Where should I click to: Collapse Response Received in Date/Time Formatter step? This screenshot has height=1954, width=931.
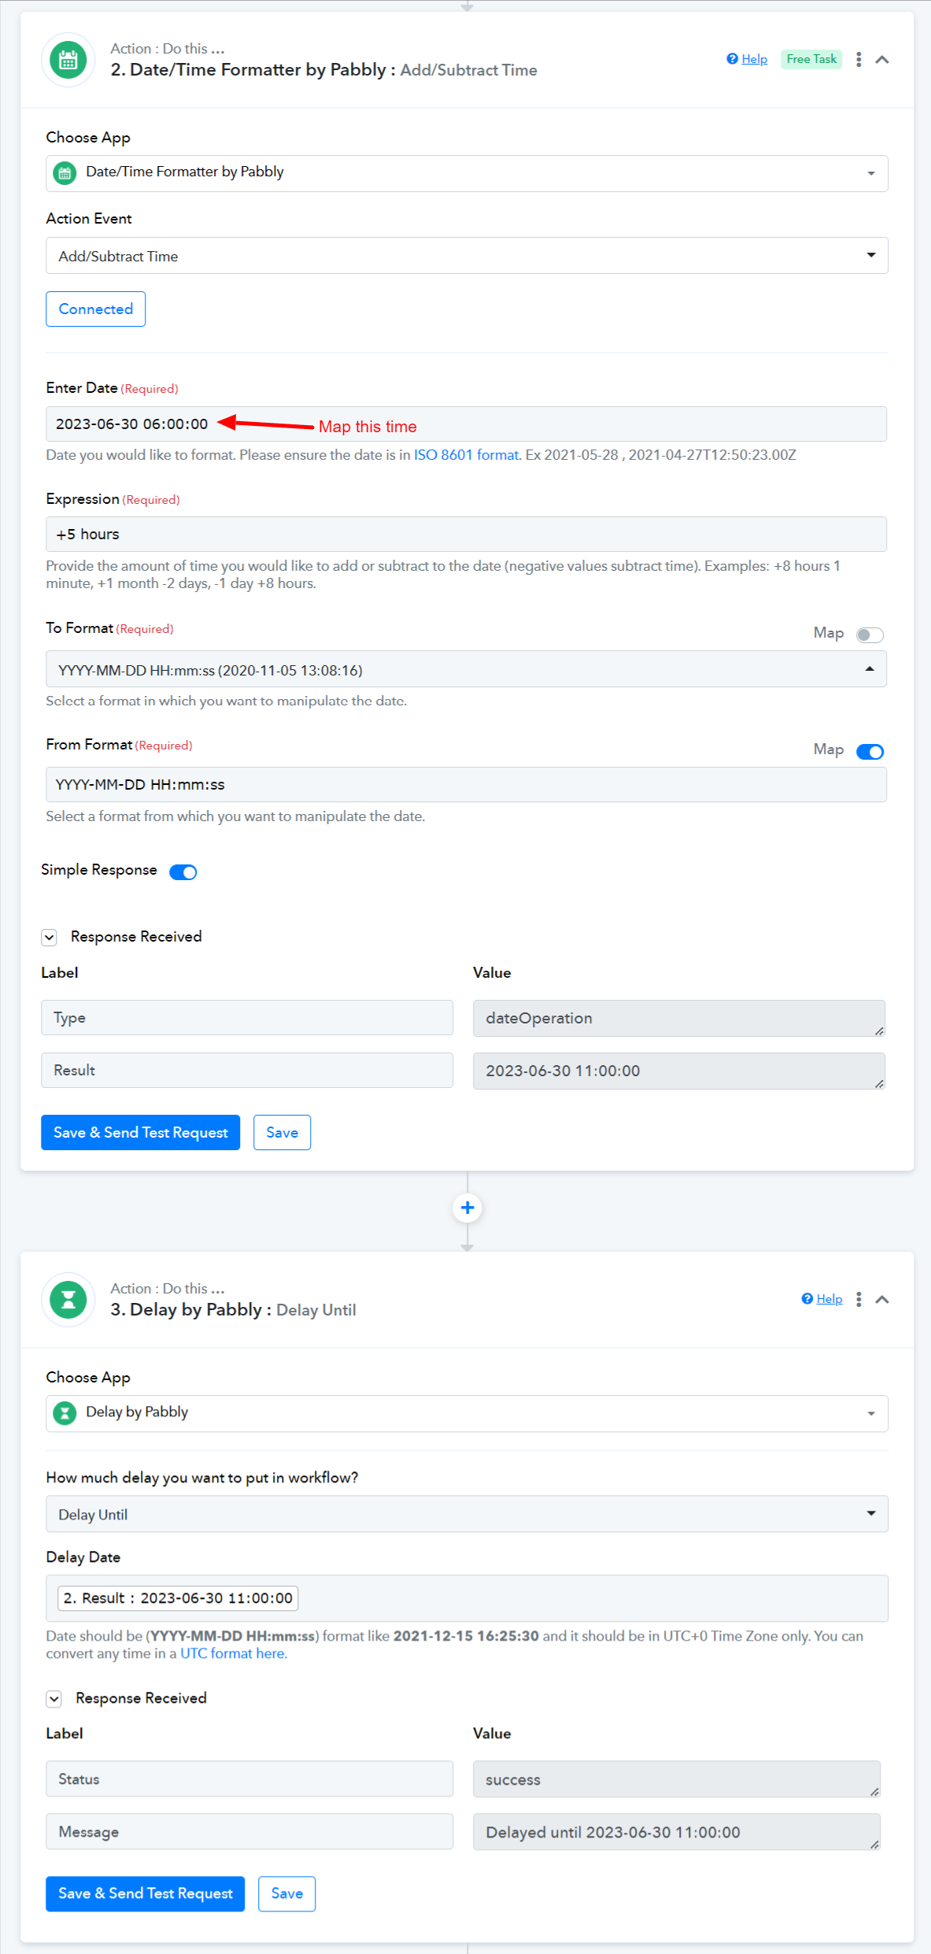[x=50, y=937]
